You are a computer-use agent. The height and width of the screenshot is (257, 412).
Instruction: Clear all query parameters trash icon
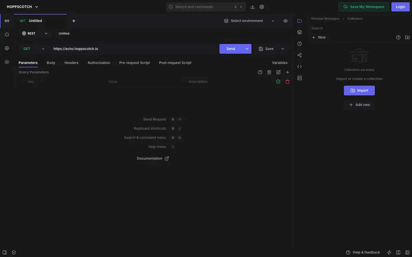(x=269, y=72)
